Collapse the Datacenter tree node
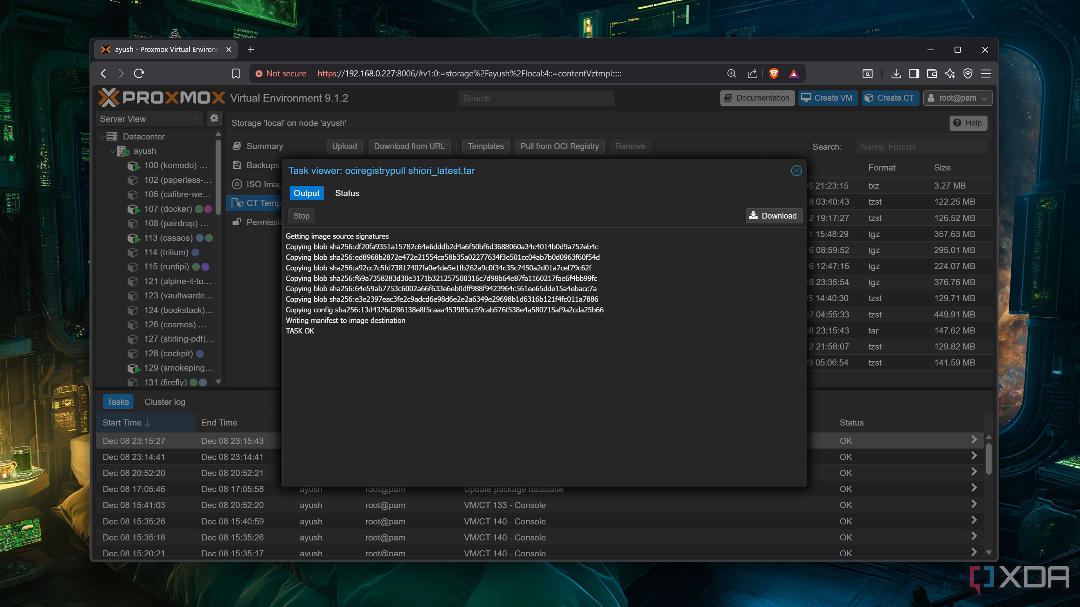 tap(102, 137)
